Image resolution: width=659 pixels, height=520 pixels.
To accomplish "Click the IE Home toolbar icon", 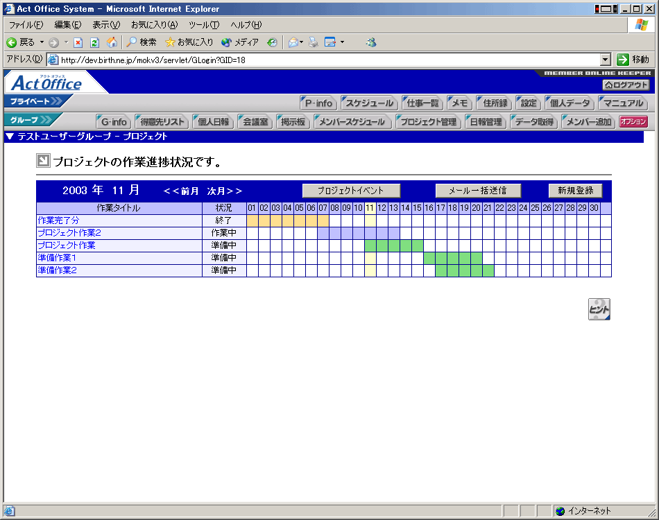I will pyautogui.click(x=112, y=42).
